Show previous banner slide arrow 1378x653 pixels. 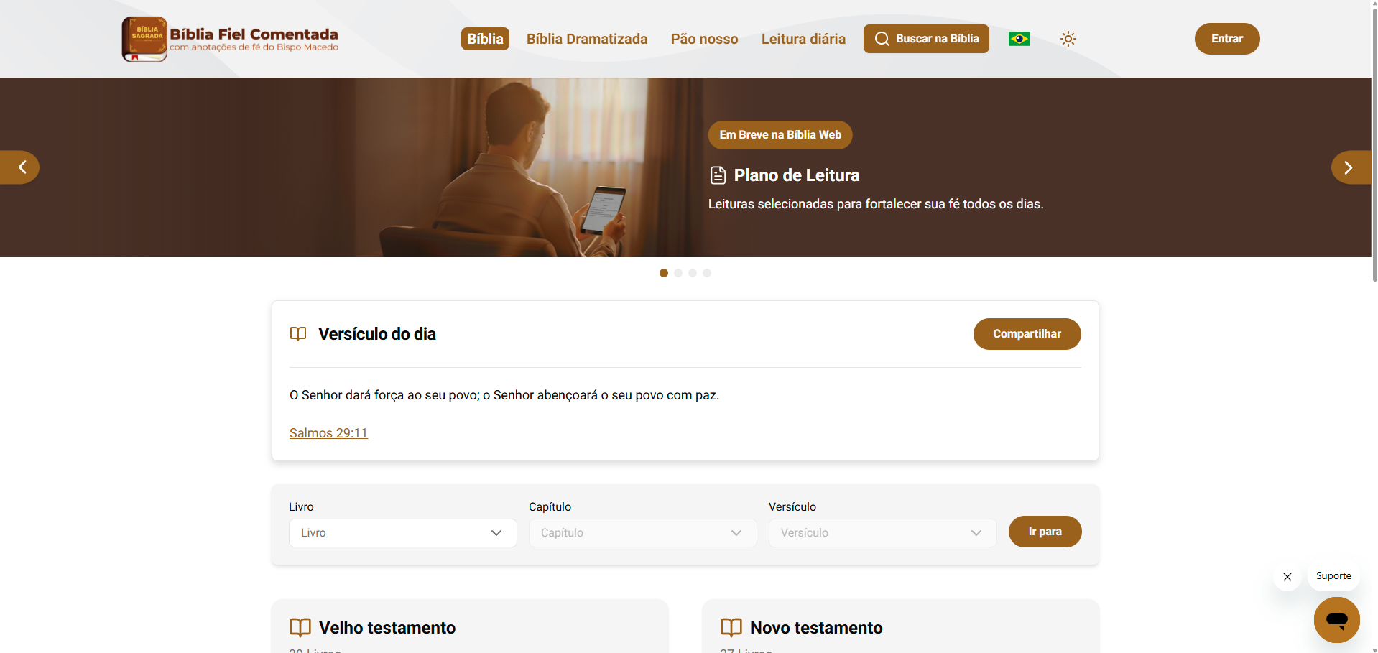click(21, 167)
